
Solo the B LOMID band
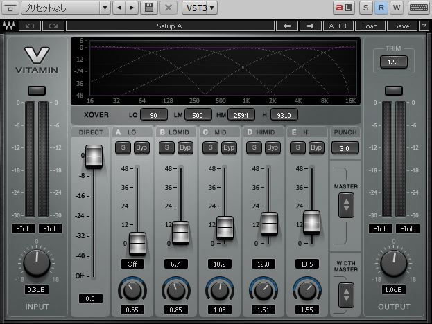166,147
